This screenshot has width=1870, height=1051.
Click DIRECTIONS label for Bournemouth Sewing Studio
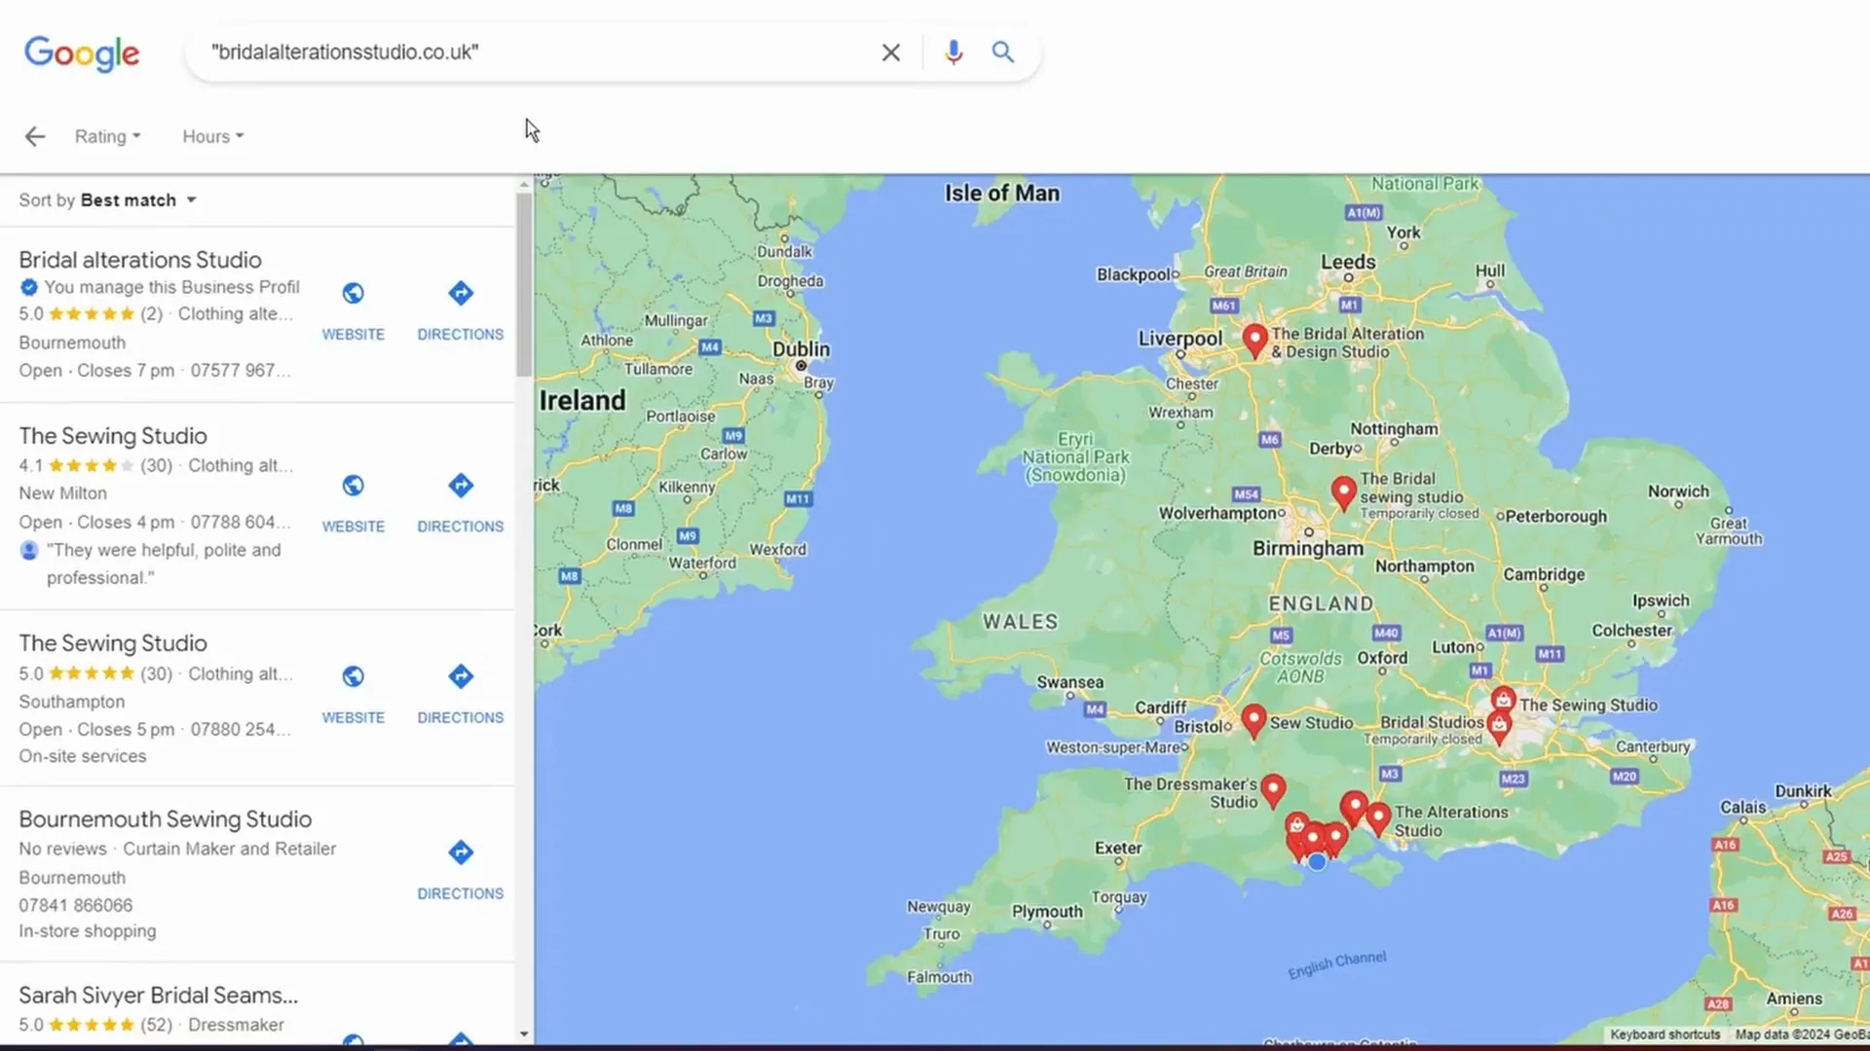(461, 894)
